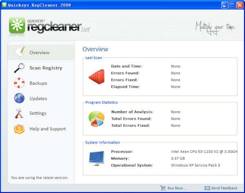Click the None value next to Elapsed Time
Screen dimensions: 245x193
coord(176,87)
